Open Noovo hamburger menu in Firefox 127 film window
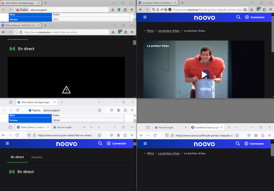Image resolution: width=274 pixels, height=191 pixels. pyautogui.click(x=145, y=17)
